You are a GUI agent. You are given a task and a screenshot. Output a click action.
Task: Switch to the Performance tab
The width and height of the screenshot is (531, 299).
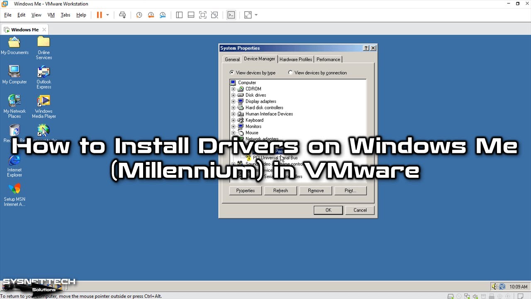pyautogui.click(x=329, y=59)
